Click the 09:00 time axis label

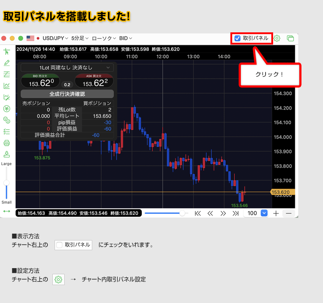click(x=70, y=56)
